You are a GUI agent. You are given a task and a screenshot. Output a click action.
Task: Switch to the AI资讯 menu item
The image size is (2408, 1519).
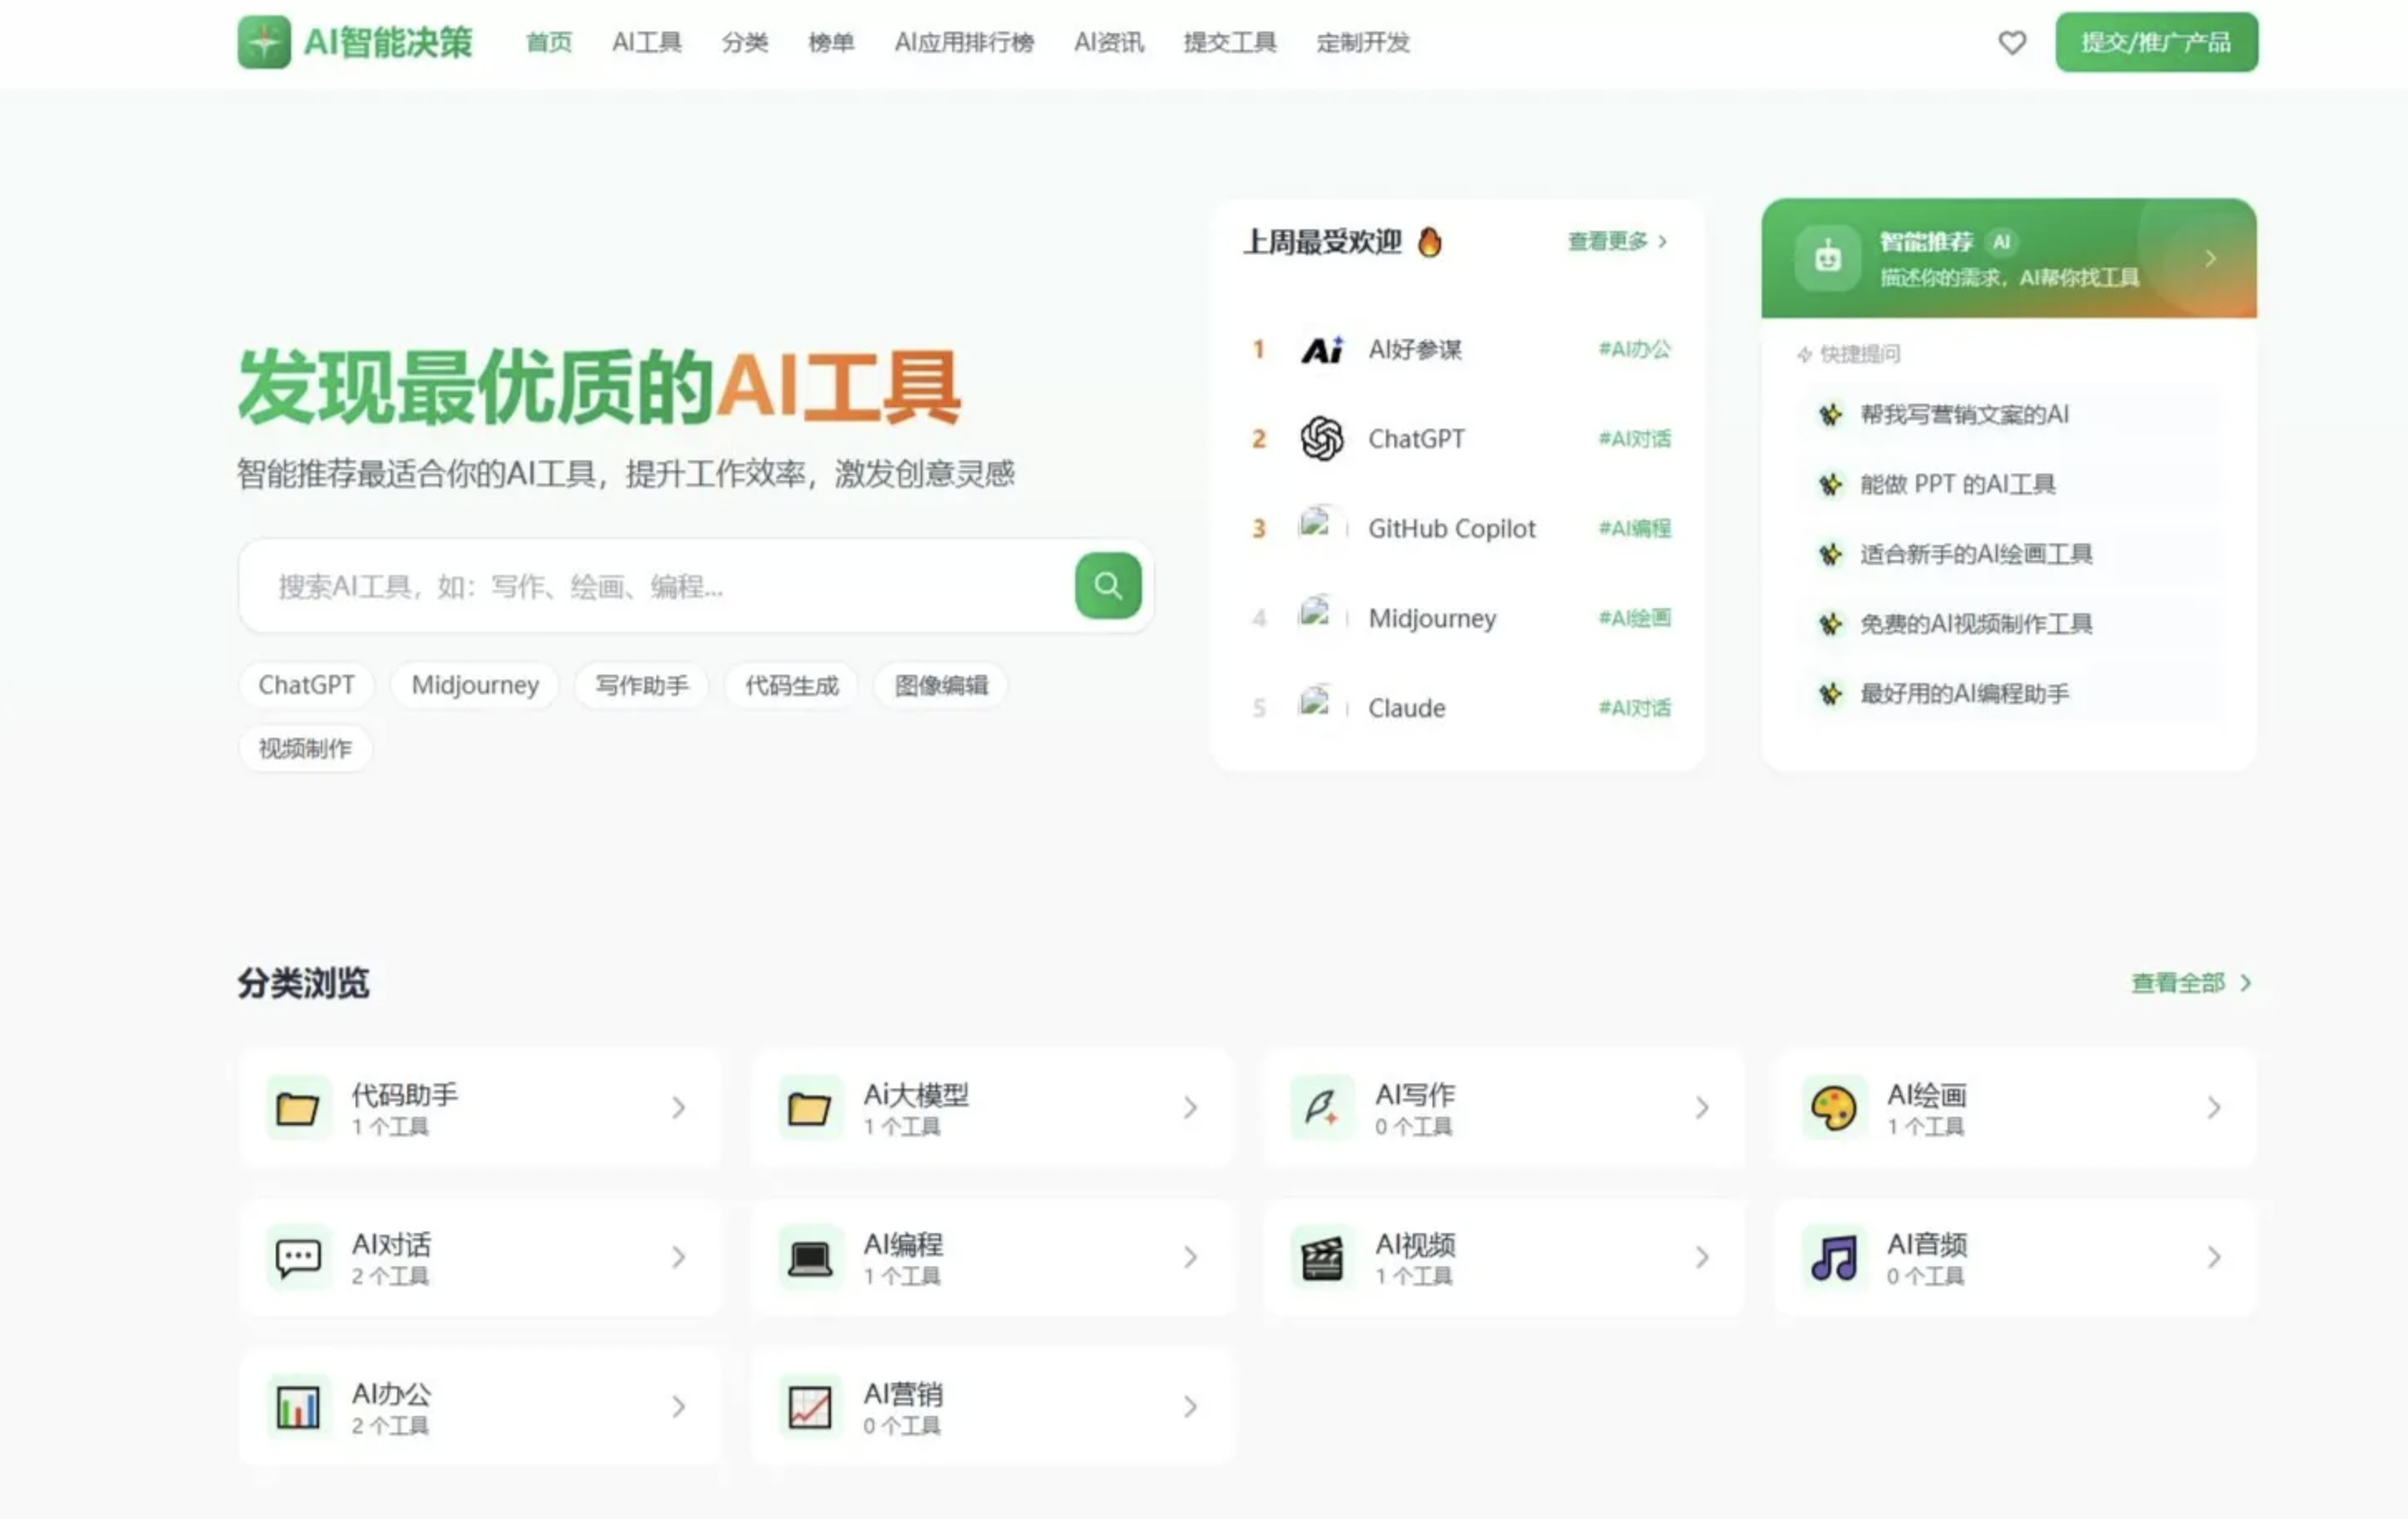(1108, 43)
